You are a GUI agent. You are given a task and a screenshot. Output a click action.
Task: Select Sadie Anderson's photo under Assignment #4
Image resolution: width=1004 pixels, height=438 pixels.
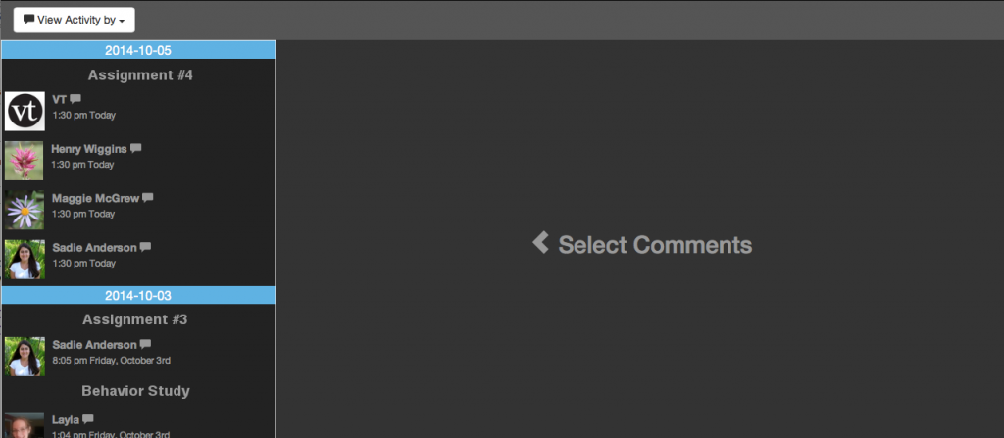[25, 260]
